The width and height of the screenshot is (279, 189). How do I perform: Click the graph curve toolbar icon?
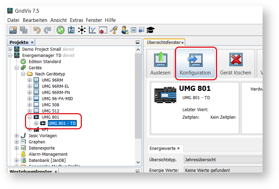[x=92, y=30]
